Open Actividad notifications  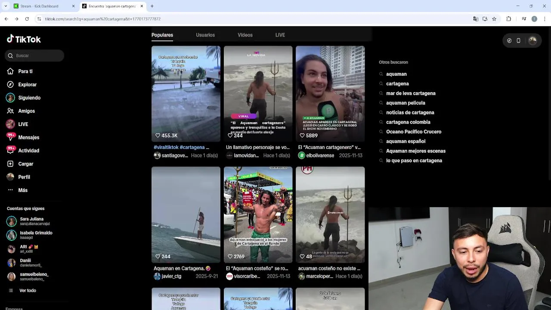[23, 151]
